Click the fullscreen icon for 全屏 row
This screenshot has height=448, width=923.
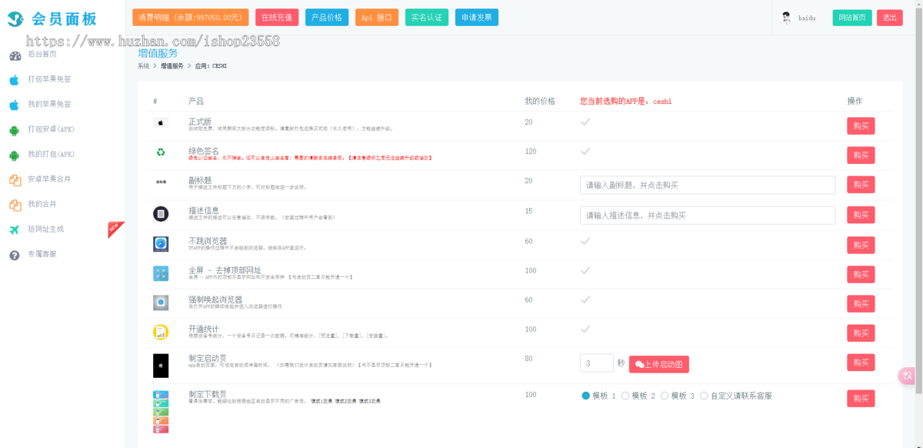(160, 273)
